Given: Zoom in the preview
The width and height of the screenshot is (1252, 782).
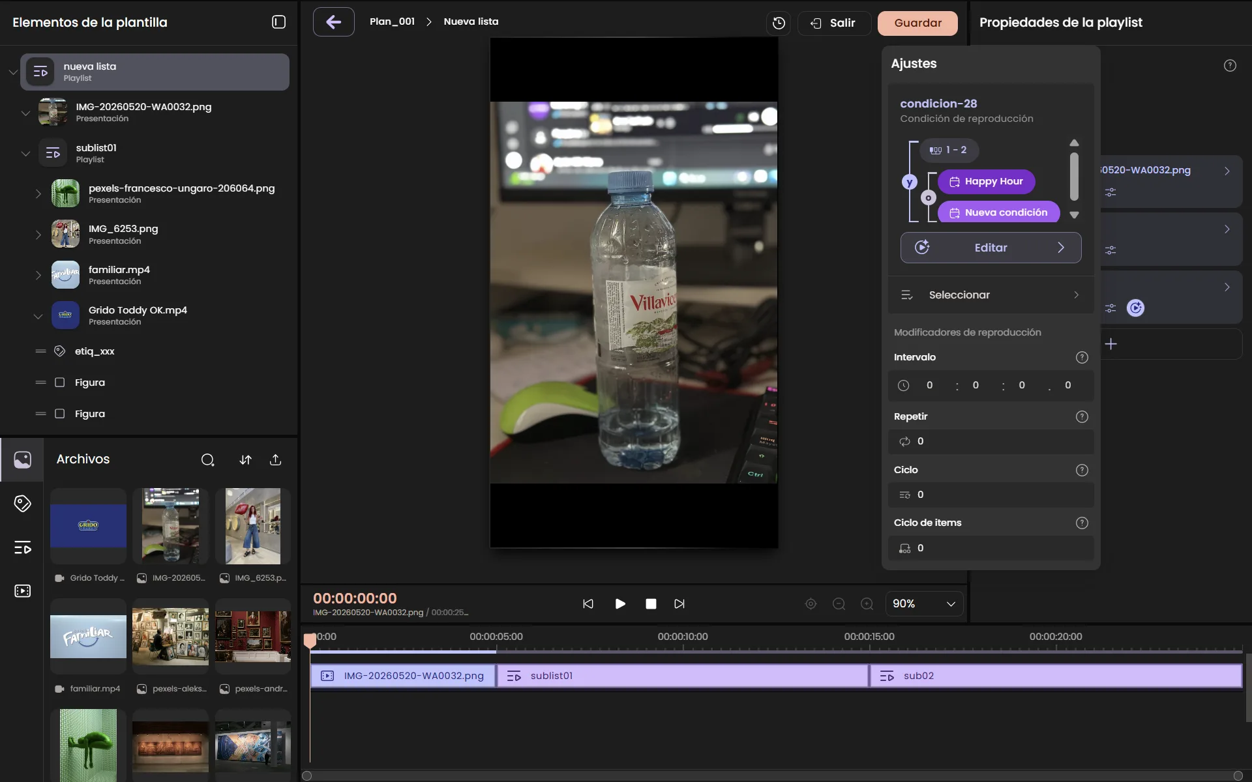Looking at the screenshot, I should click(x=867, y=604).
